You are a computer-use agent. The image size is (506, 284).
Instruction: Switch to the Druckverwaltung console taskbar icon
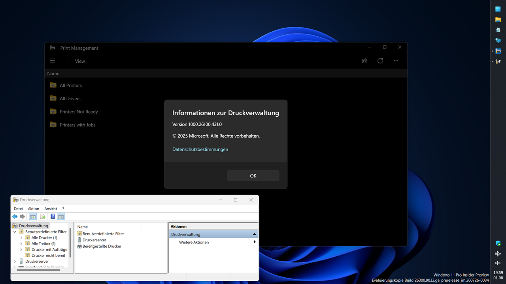pyautogui.click(x=498, y=62)
